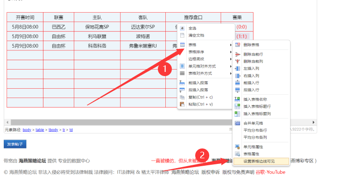Expand the 表格对齐方式 submenu
347x176 pixels.
pyautogui.click(x=205, y=73)
